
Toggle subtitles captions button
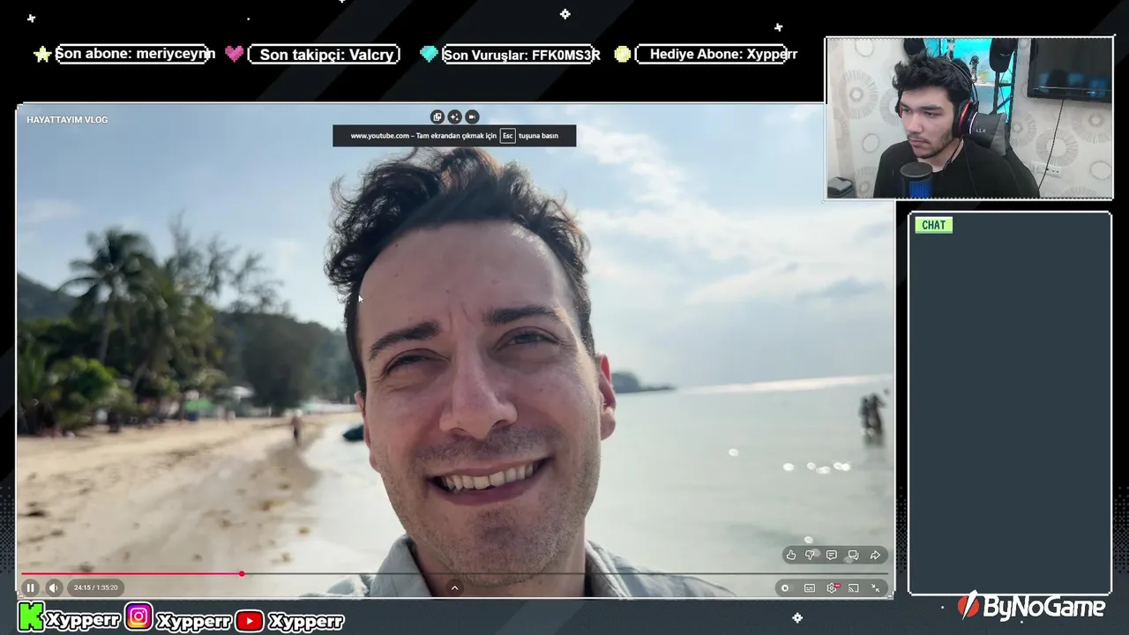click(810, 588)
